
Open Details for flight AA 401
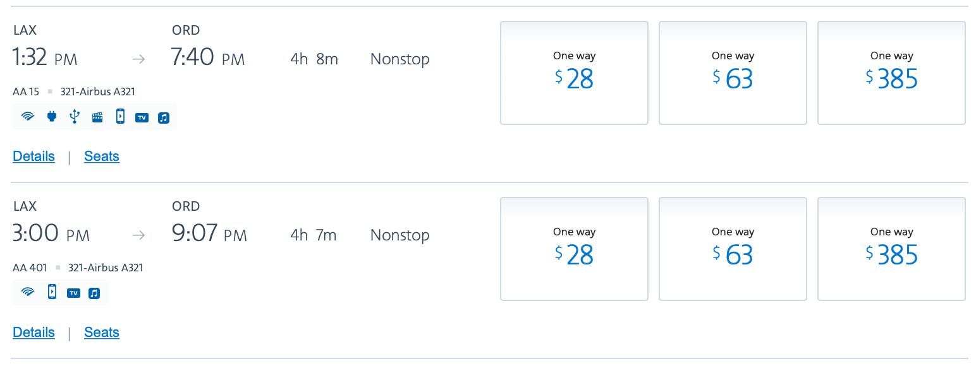34,332
